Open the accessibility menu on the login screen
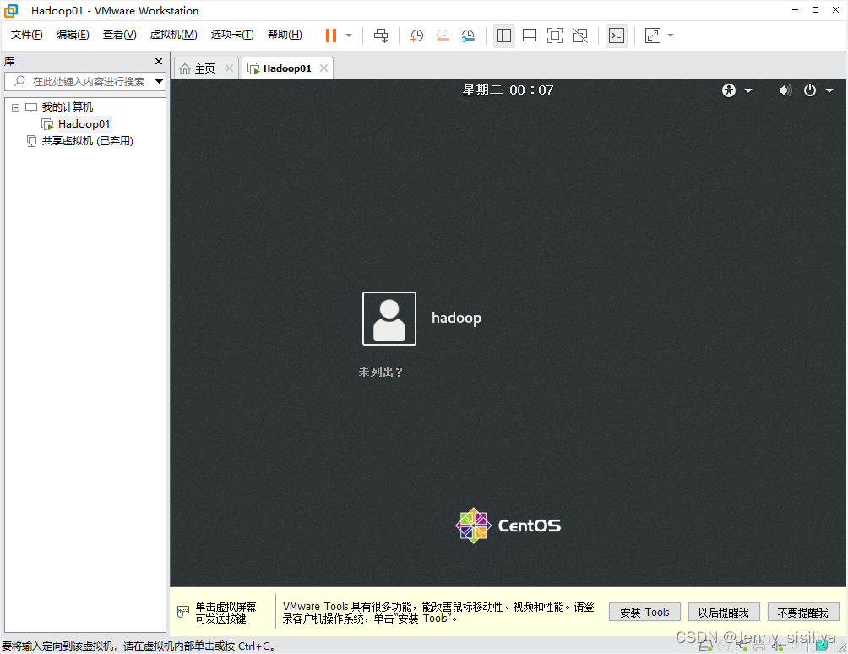The image size is (848, 654). tap(728, 90)
